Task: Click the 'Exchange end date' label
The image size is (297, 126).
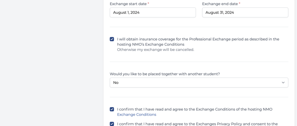Action: click(220, 4)
